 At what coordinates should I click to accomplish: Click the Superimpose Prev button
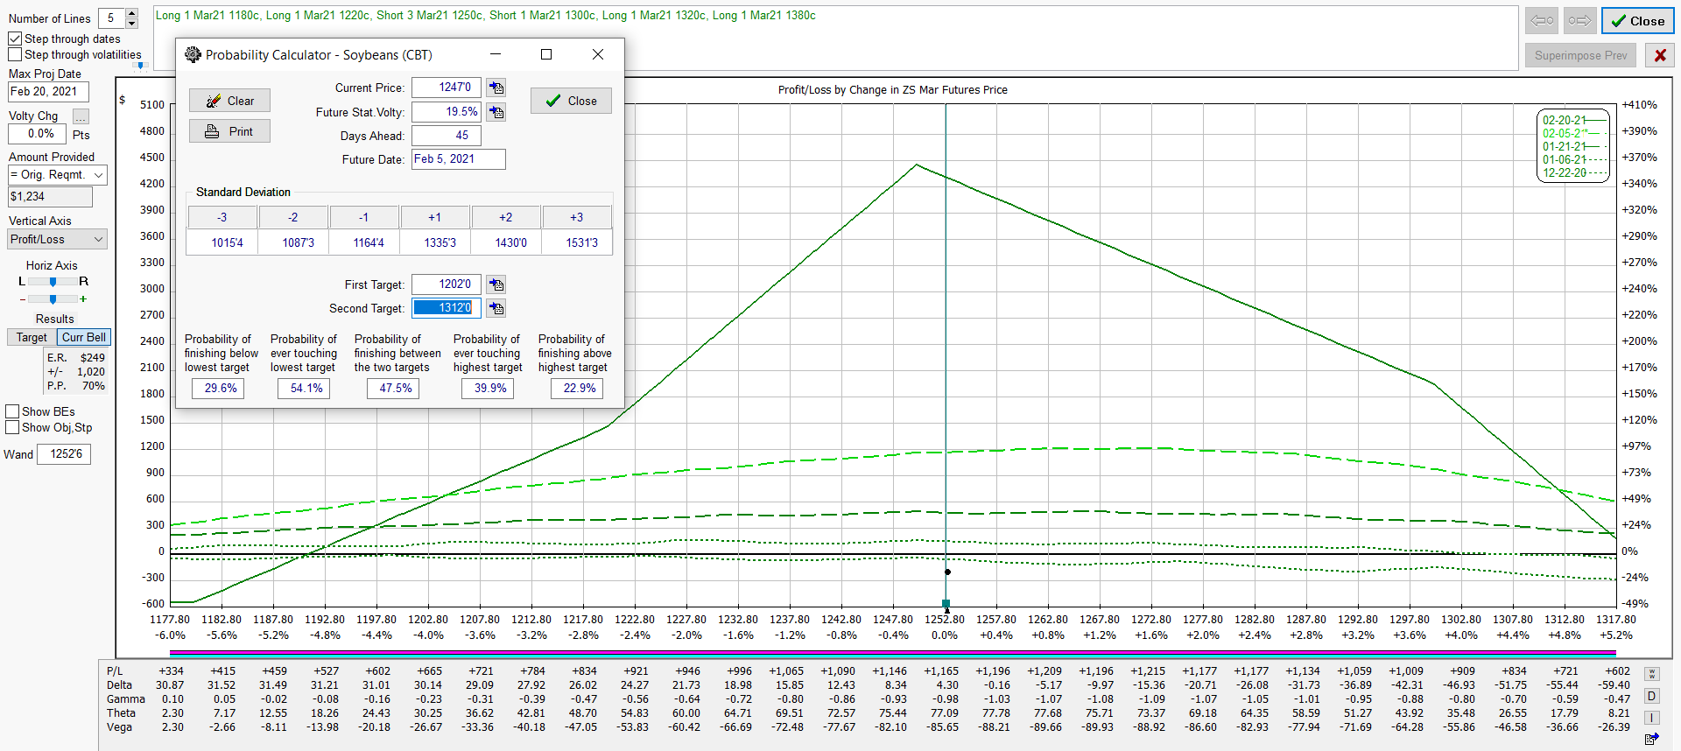pyautogui.click(x=1580, y=55)
